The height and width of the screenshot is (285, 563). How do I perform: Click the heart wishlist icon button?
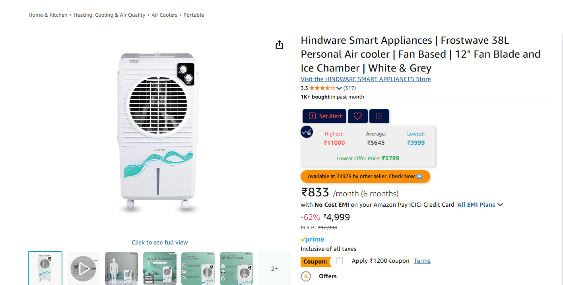357,116
